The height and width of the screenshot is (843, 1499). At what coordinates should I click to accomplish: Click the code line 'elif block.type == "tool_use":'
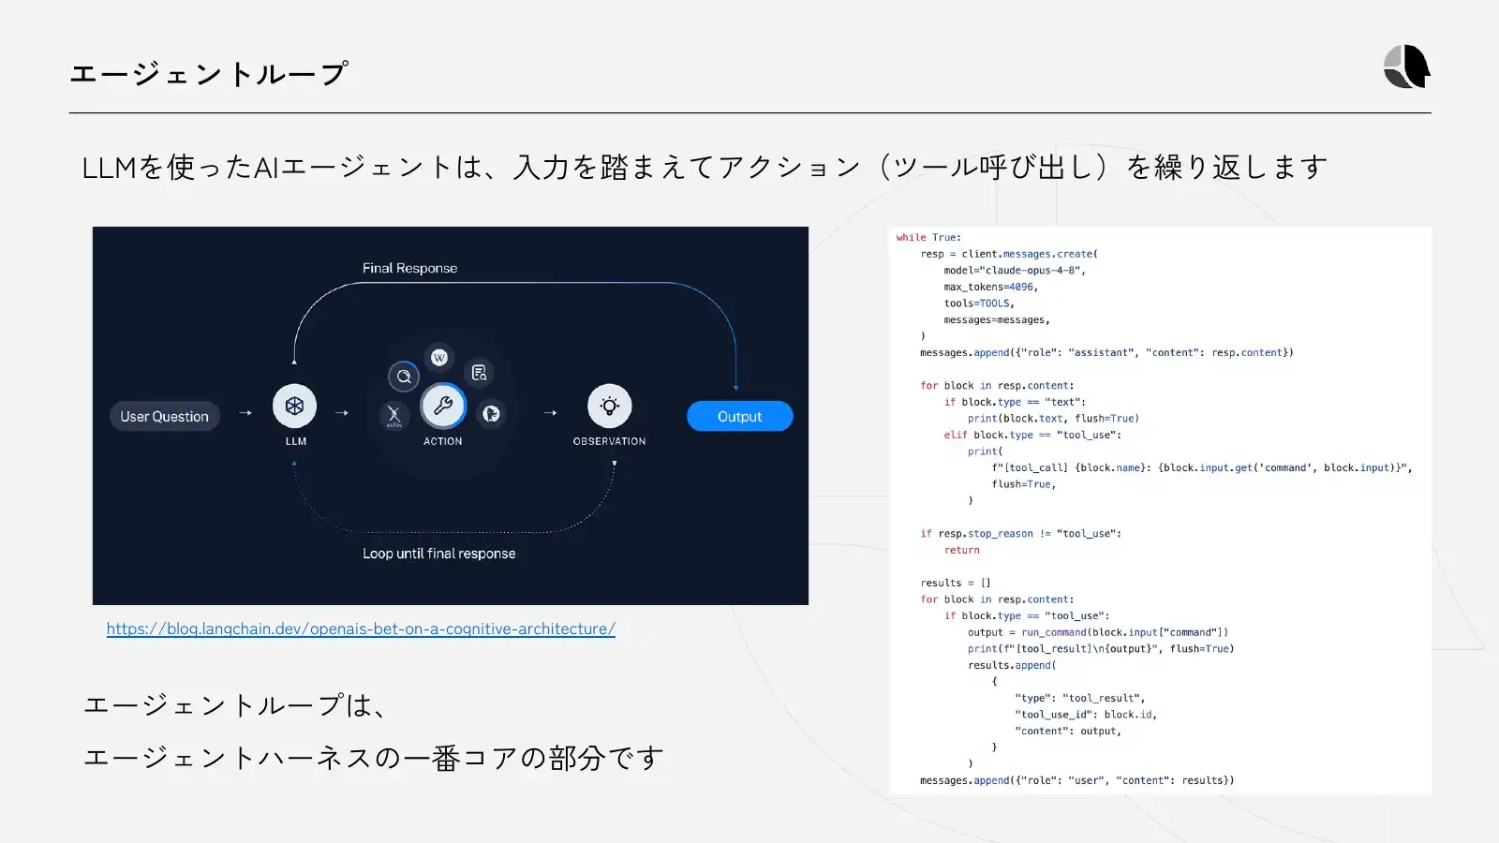tap(1032, 436)
